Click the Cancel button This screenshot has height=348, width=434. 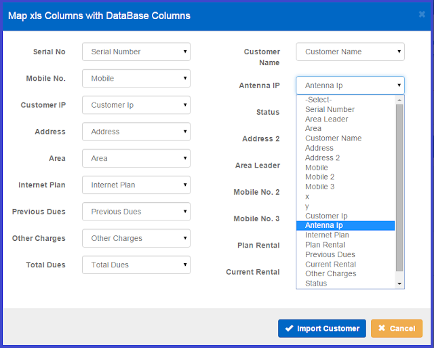click(x=397, y=328)
